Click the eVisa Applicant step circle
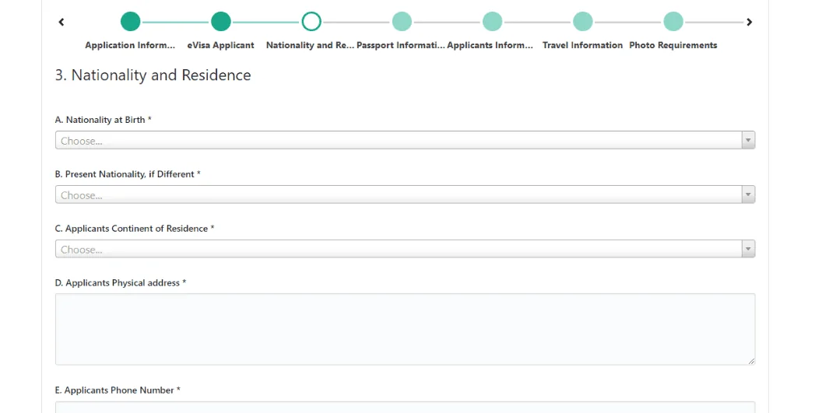 pyautogui.click(x=221, y=22)
